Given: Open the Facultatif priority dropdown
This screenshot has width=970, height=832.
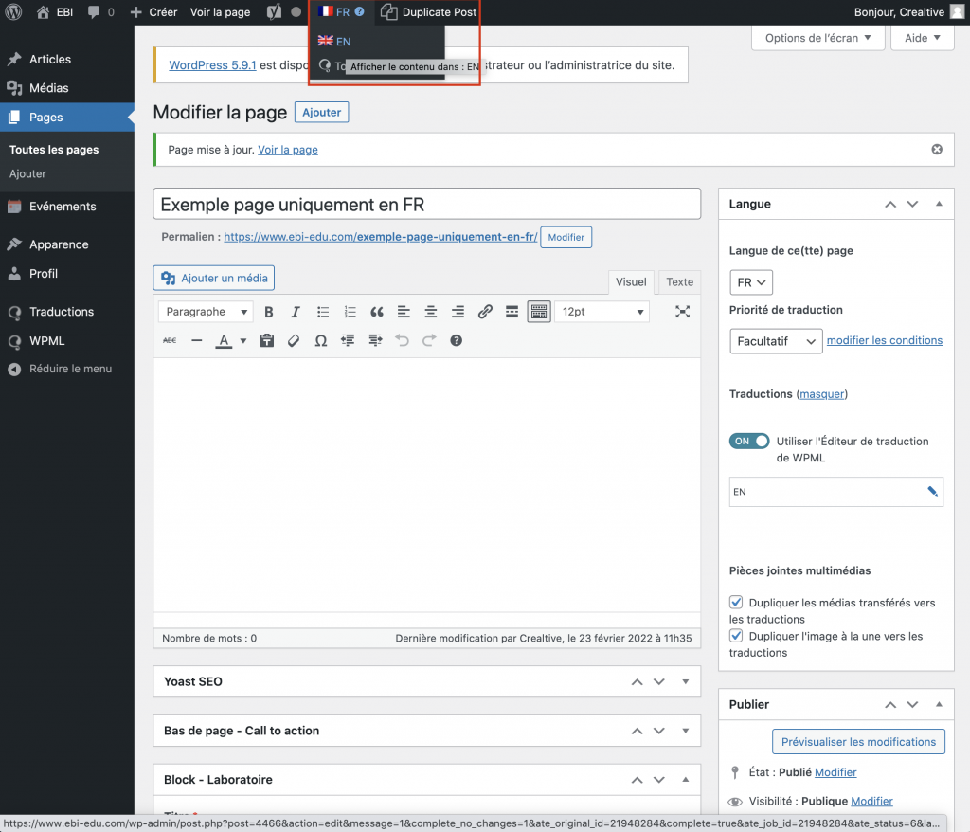Looking at the screenshot, I should pyautogui.click(x=776, y=341).
